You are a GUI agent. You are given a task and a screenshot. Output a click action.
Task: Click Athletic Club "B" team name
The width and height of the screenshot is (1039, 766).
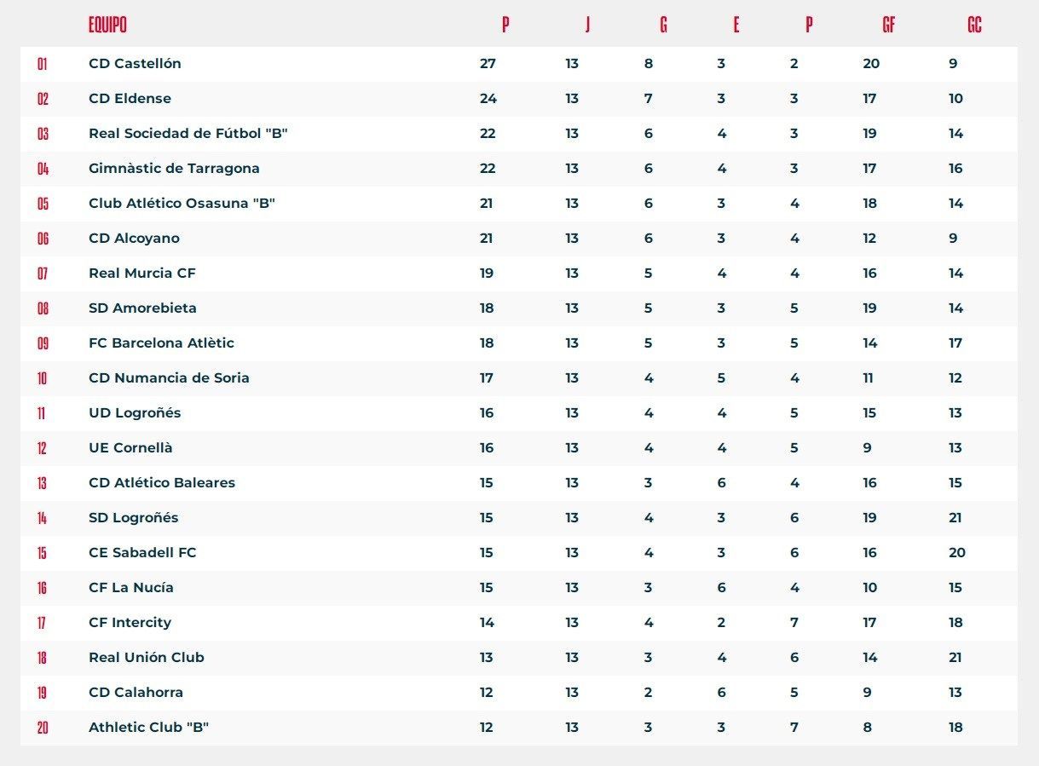point(149,728)
